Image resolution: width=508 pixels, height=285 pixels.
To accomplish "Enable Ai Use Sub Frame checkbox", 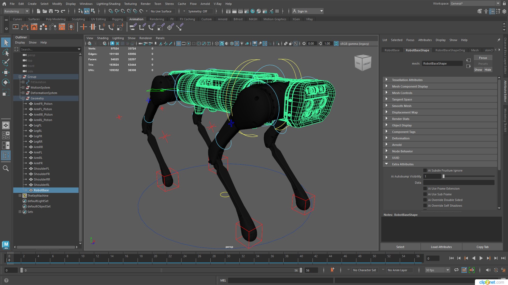I will (425, 194).
